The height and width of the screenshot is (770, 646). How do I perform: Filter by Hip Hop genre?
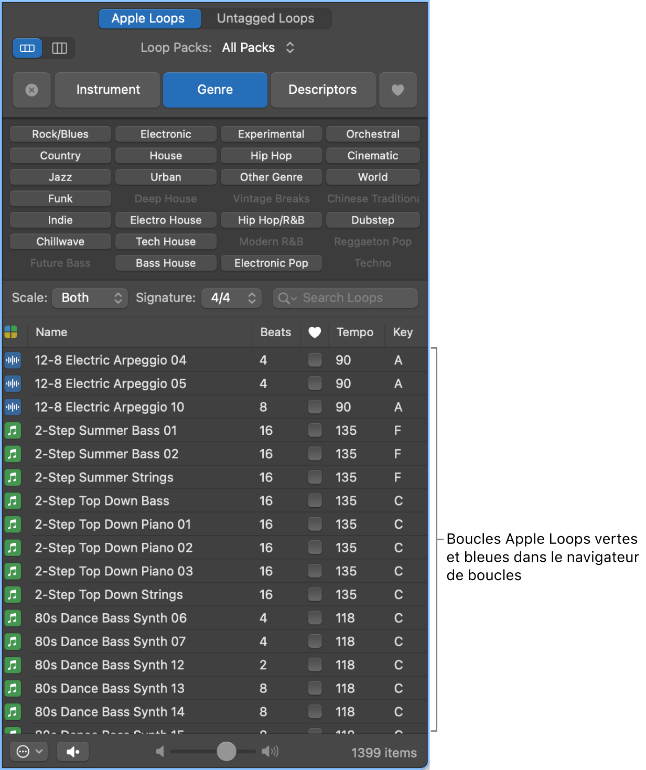tap(271, 156)
